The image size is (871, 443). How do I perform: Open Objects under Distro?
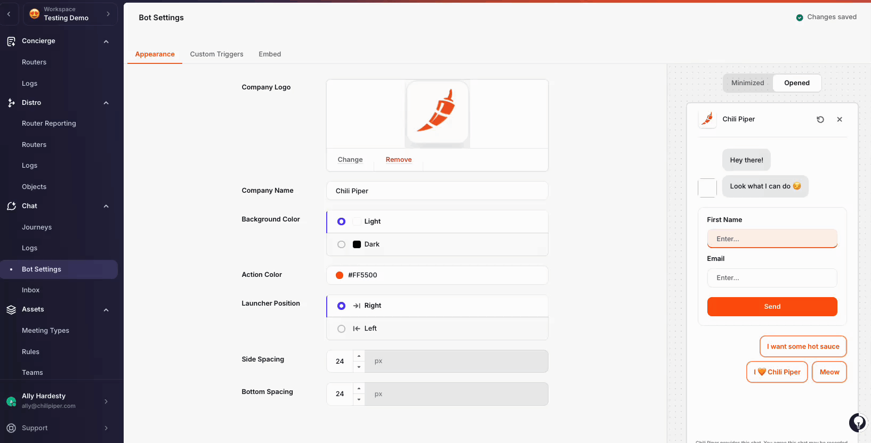34,187
